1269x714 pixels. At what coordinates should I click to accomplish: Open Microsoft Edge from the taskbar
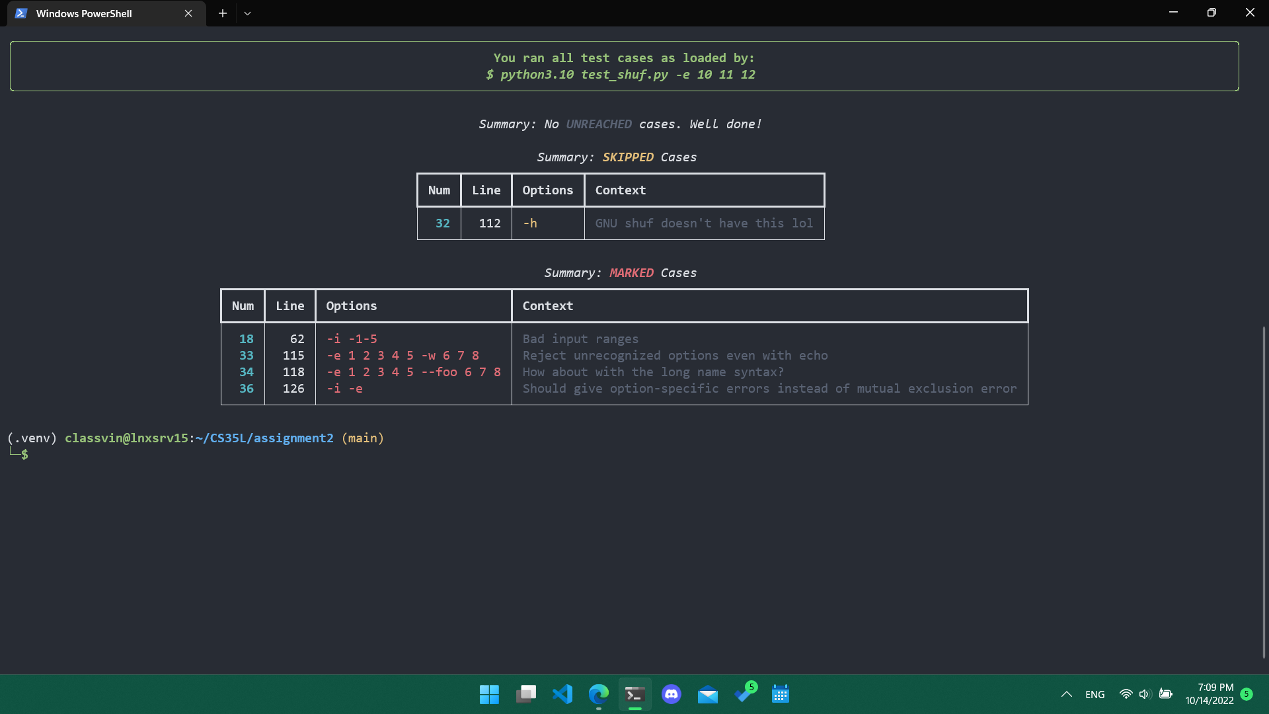(599, 694)
